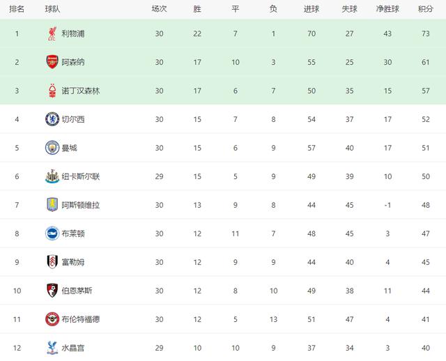Click the Nottingham Forest crest icon
The width and height of the screenshot is (446, 361).
pyautogui.click(x=52, y=91)
